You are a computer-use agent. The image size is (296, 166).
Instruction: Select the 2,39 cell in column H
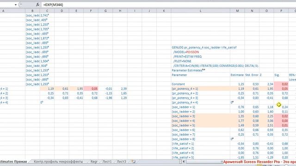point(120,89)
